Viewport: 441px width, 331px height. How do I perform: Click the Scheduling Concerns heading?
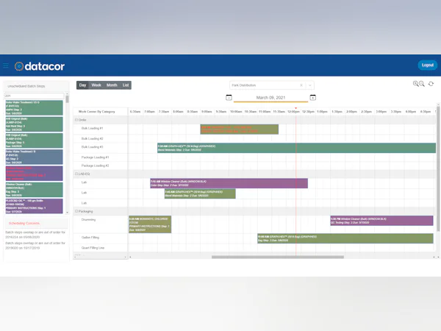coord(24,223)
